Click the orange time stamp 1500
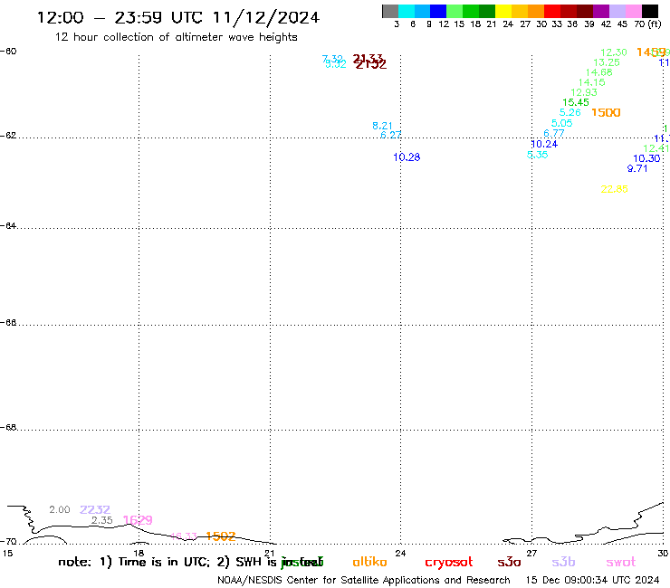The image size is (670, 588). point(606,112)
